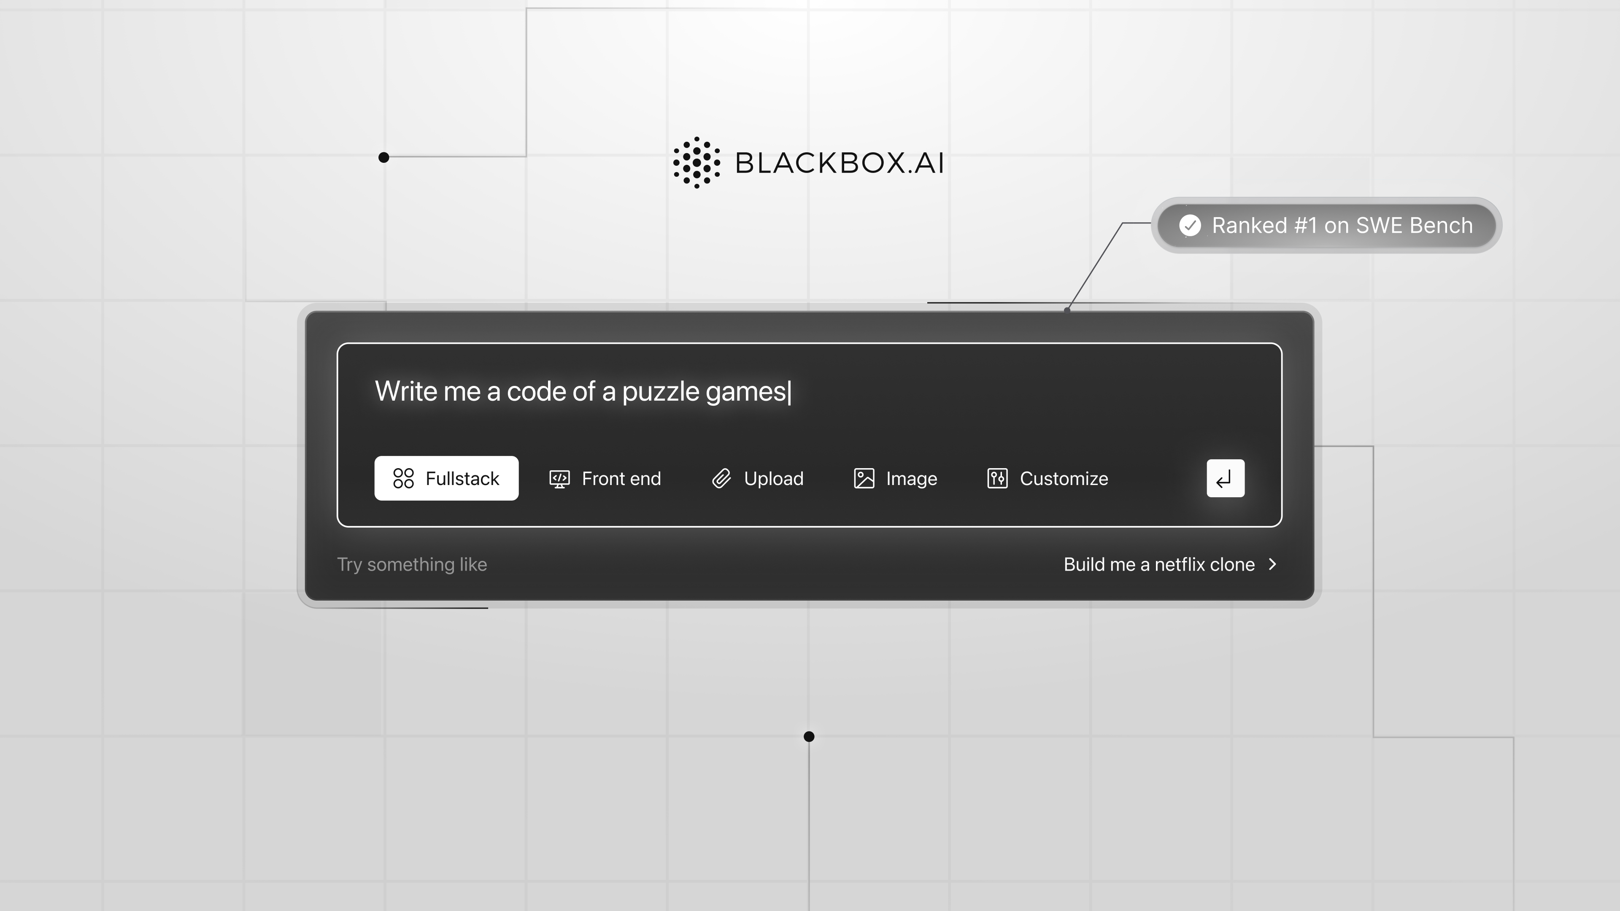Click the checkmark in the SWE Bench badge
The height and width of the screenshot is (911, 1620).
[1190, 226]
